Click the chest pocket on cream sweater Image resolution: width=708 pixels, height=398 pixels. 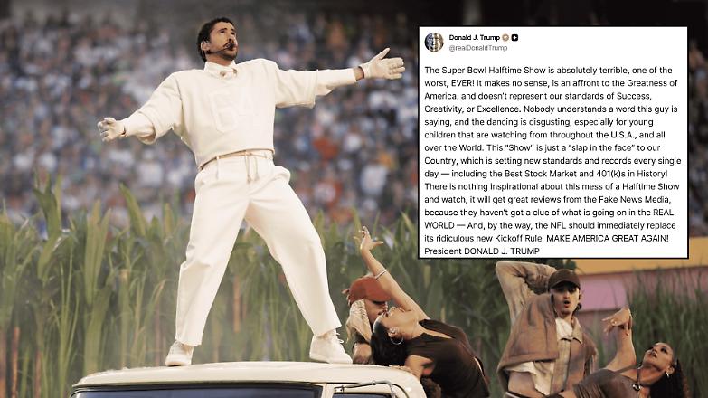click(x=228, y=109)
